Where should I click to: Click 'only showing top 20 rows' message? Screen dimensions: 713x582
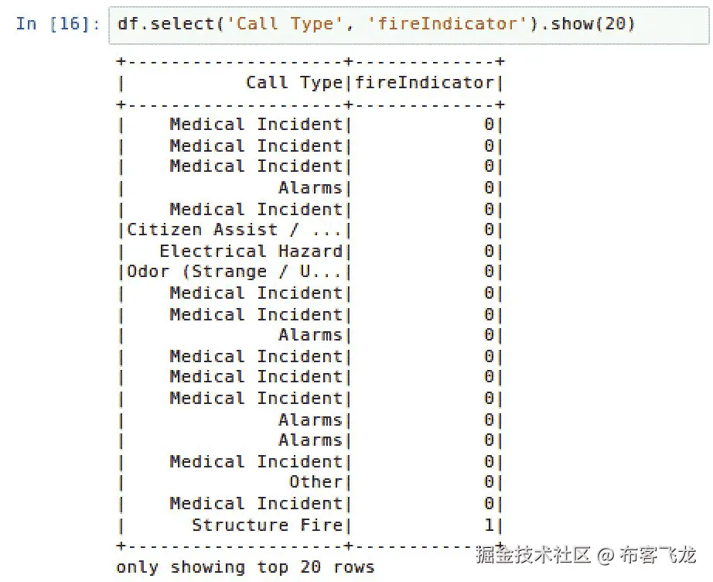(x=245, y=567)
